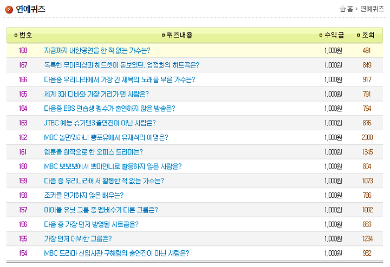Select quiz number 161

pyautogui.click(x=23, y=152)
